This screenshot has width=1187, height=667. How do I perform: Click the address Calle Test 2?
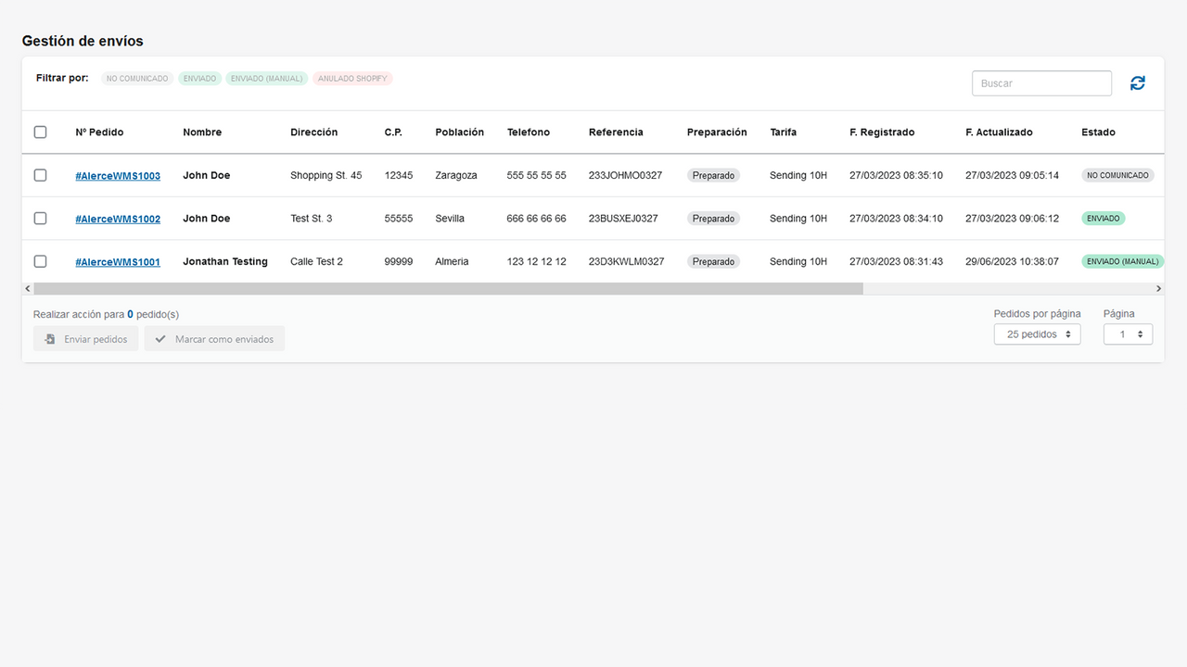click(316, 262)
